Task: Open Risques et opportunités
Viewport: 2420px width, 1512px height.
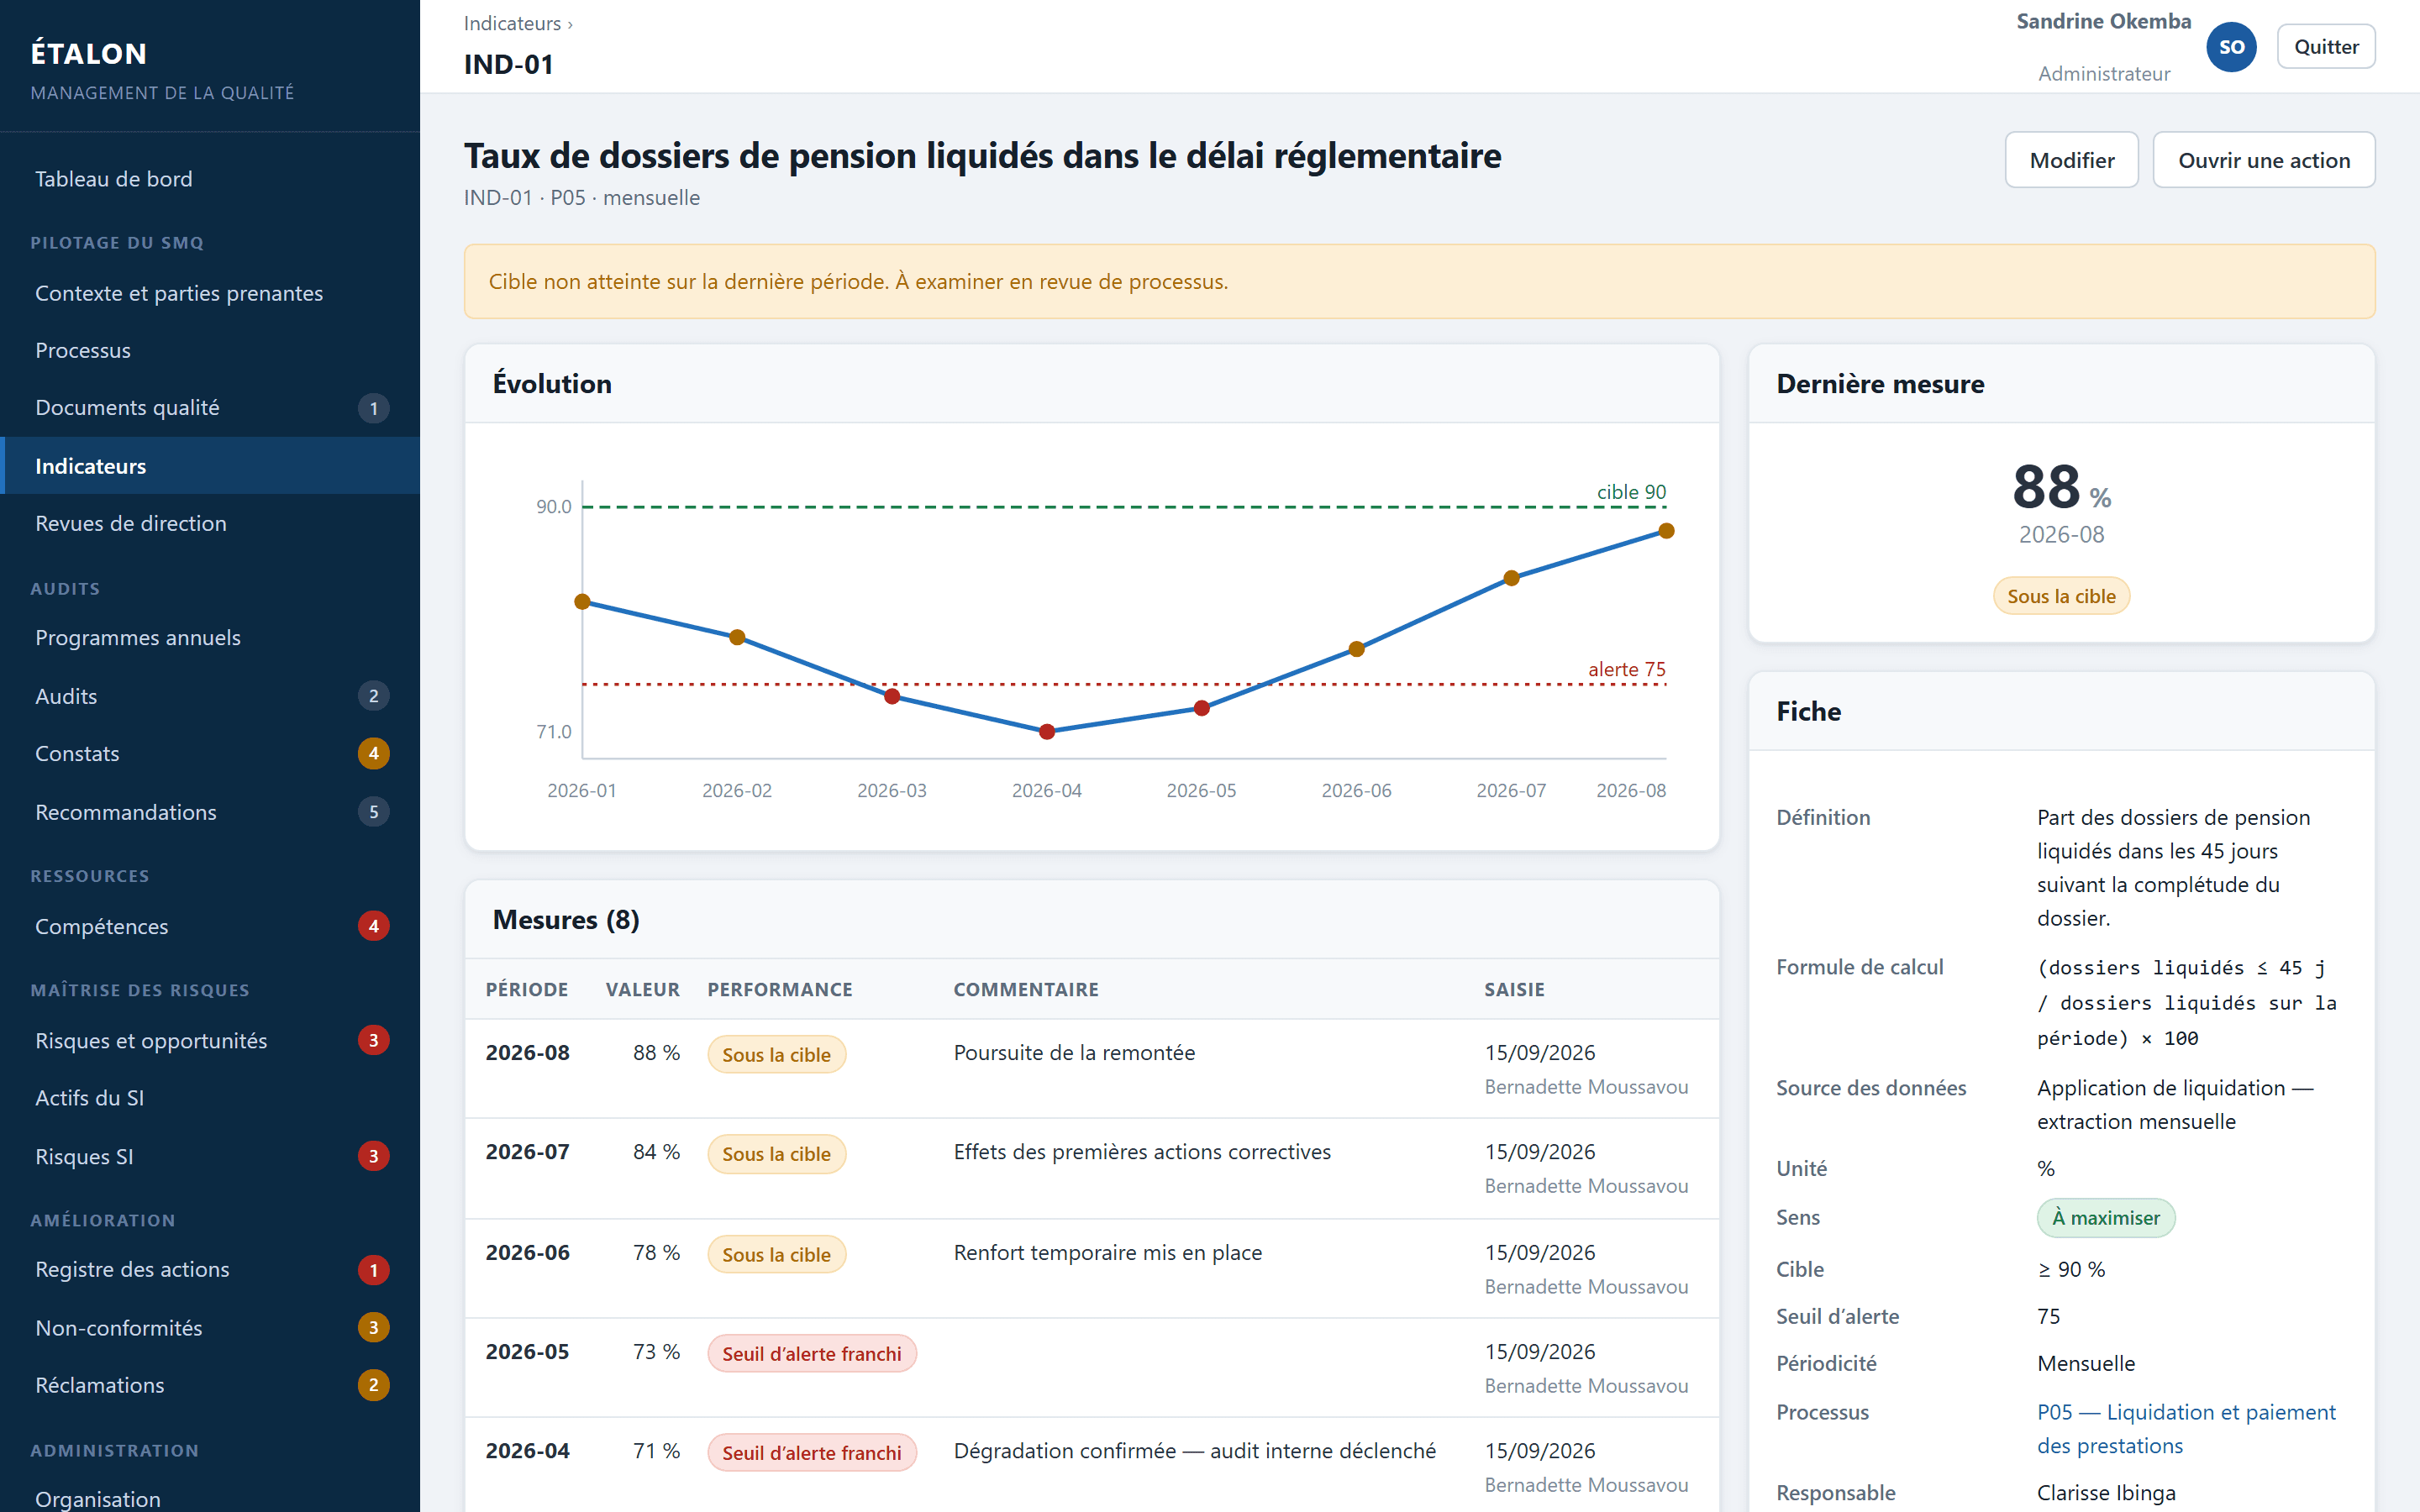Action: (210, 1040)
